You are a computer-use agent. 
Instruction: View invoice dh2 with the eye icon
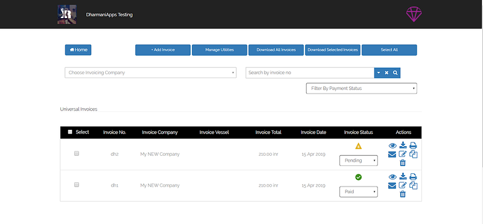tap(392, 146)
